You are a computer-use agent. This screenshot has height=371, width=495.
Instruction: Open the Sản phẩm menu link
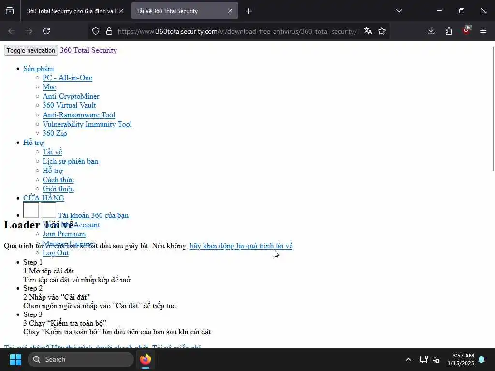pyautogui.click(x=39, y=69)
